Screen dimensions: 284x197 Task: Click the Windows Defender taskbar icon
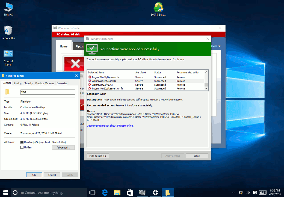pos(142,193)
